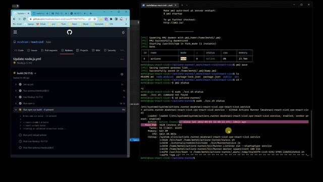This screenshot has height=182, width=323.
Task: Open a new terminal tab with plus
Action: 182,5
